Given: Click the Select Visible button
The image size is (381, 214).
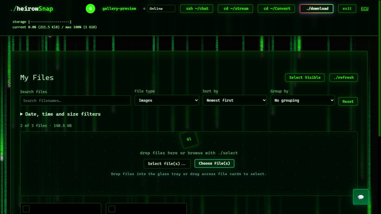Looking at the screenshot, I should click(x=305, y=78).
